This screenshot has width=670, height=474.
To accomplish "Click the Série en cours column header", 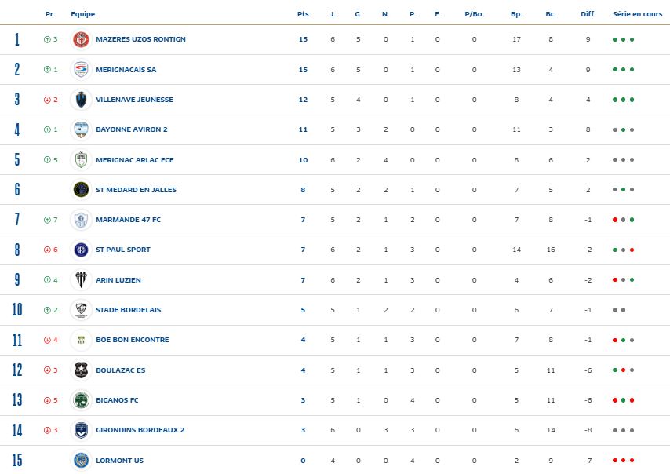I will pos(637,14).
